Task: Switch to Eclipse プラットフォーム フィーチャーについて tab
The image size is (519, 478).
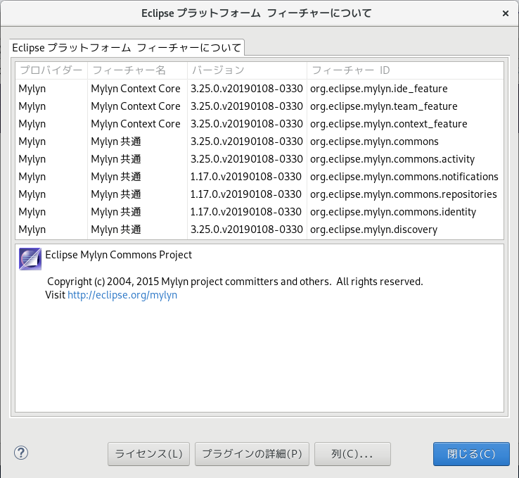Action: (127, 48)
